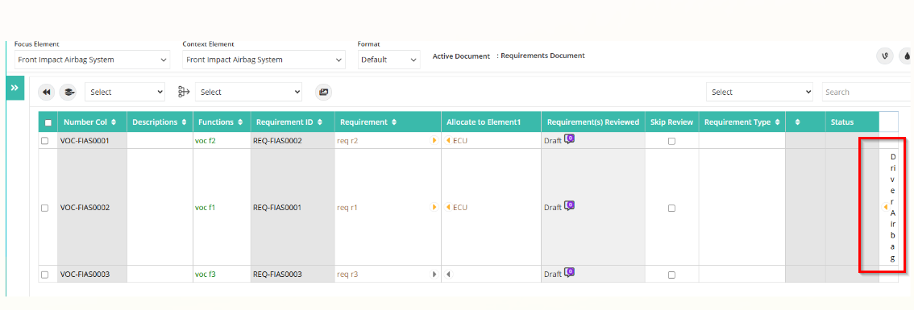Click the Skip Review column header
This screenshot has width=914, height=310.
click(x=671, y=122)
